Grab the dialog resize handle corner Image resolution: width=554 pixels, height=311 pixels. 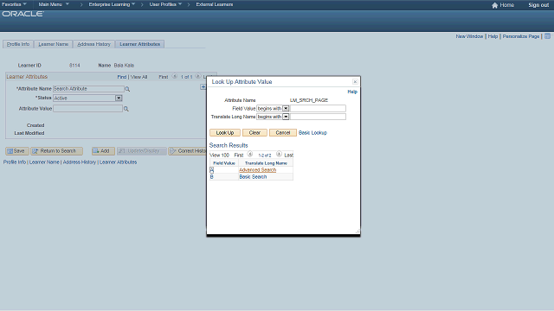click(x=358, y=232)
